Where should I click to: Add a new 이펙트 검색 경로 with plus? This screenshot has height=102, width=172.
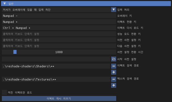tap(114, 72)
